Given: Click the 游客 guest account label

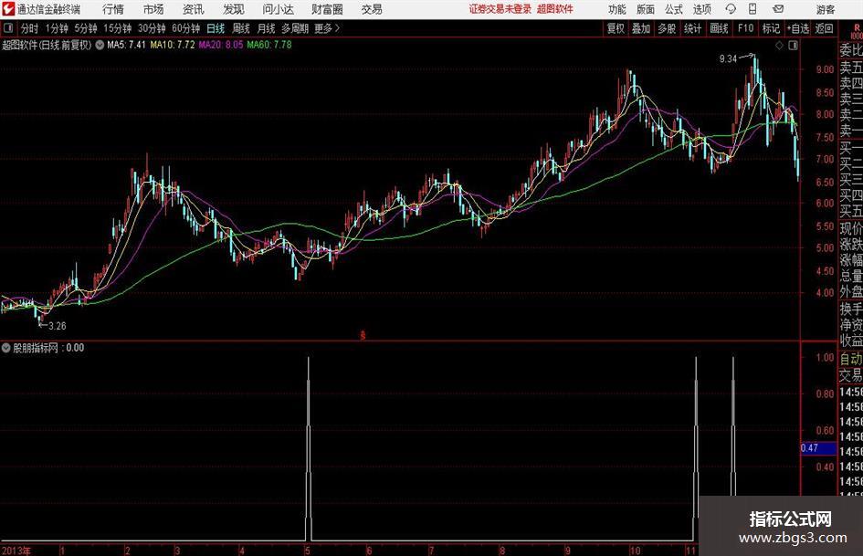Looking at the screenshot, I should [x=826, y=9].
